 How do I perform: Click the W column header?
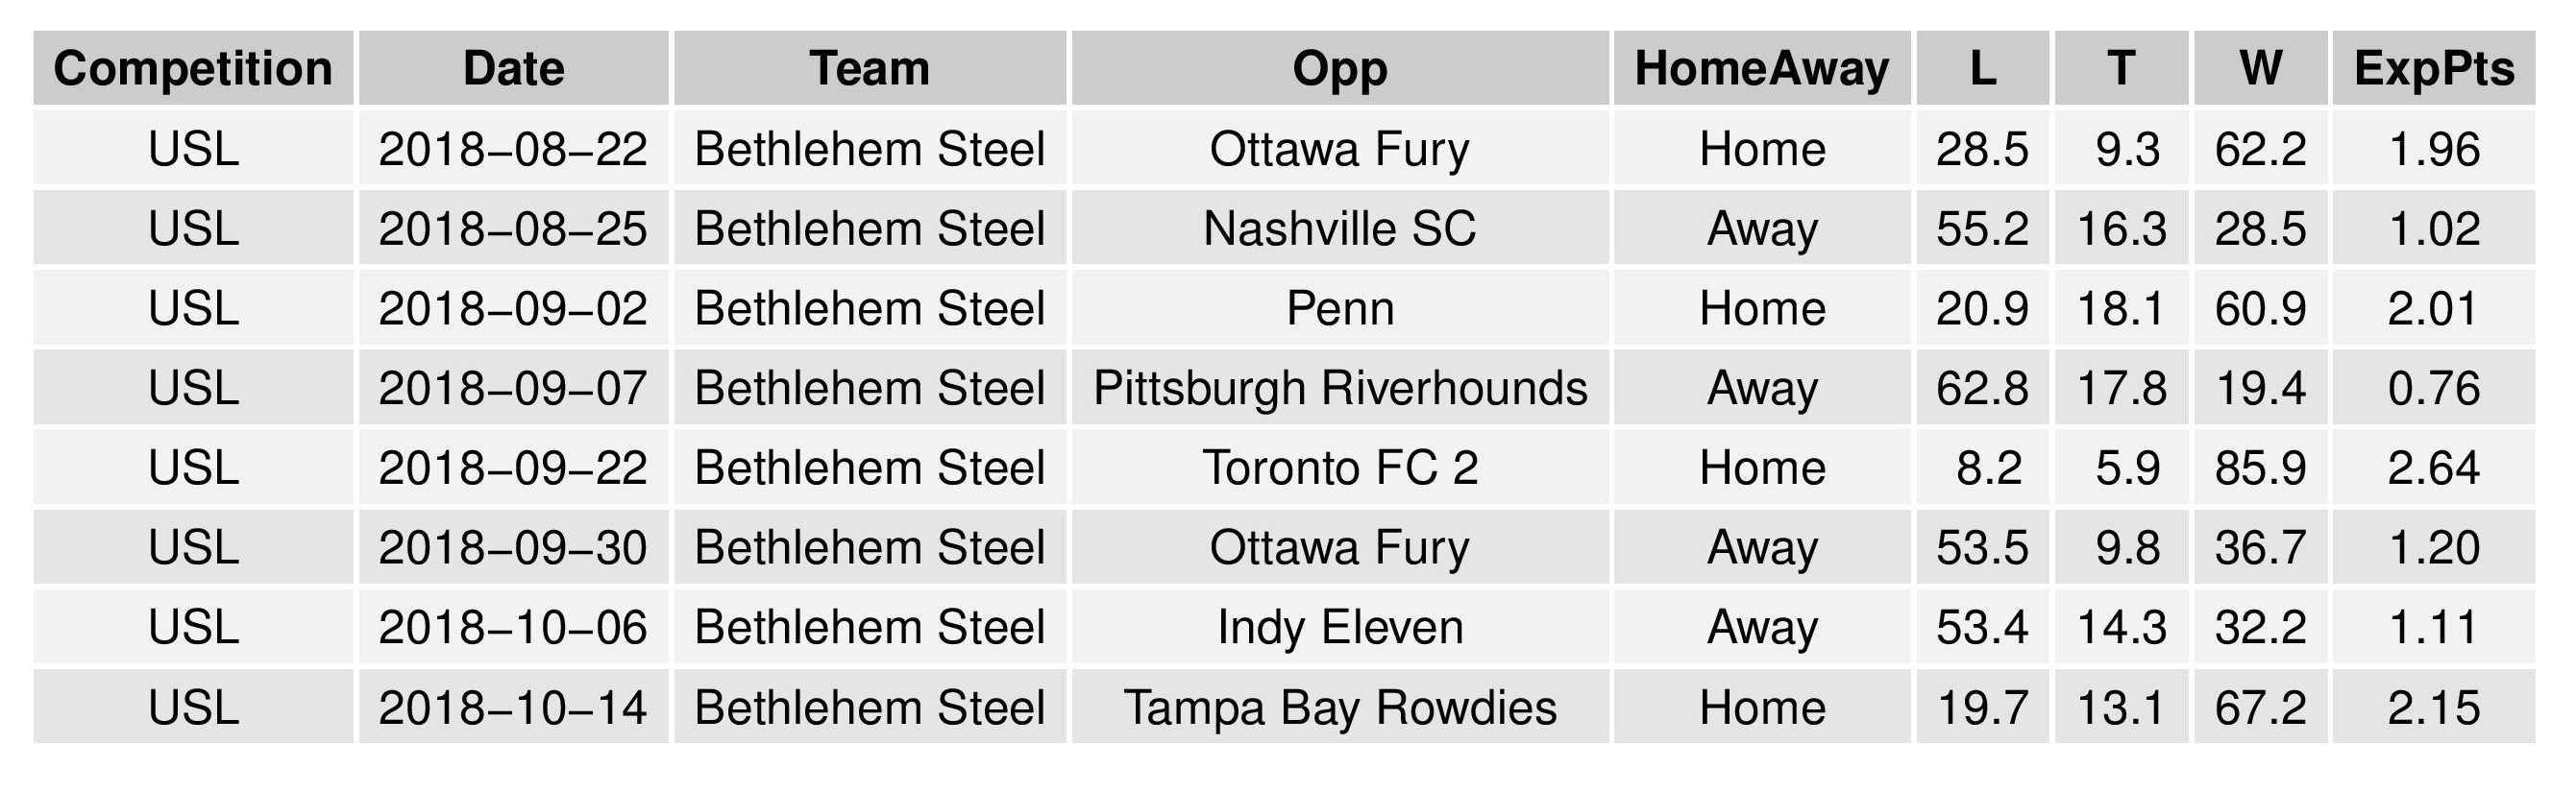(2260, 69)
